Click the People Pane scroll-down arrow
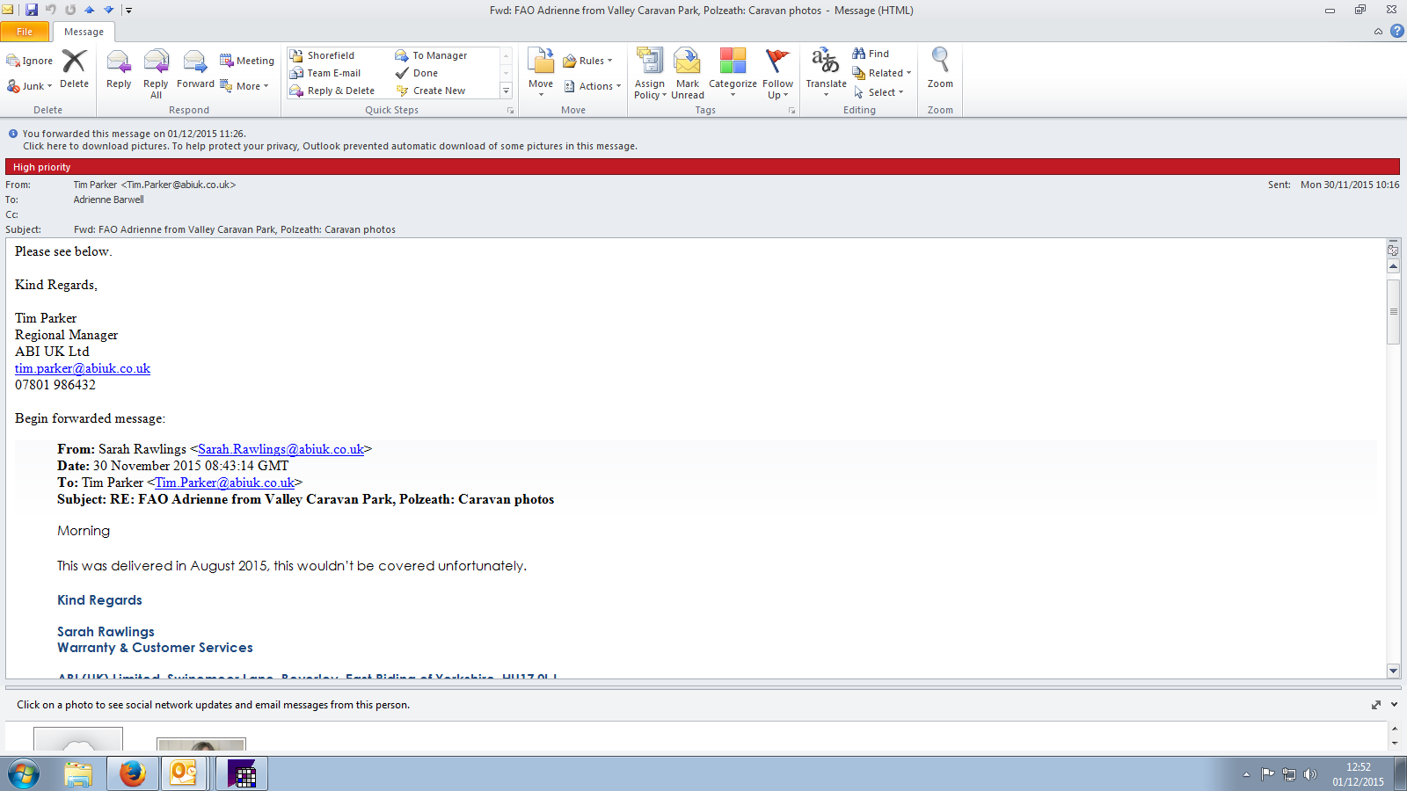 [x=1394, y=744]
